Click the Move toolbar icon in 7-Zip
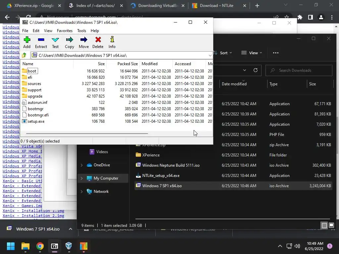Image resolution: width=339 pixels, height=254 pixels. pyautogui.click(x=84, y=43)
